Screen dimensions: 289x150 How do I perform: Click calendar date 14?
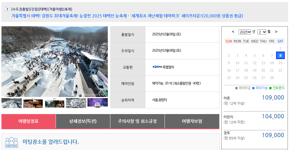click(x=272, y=63)
